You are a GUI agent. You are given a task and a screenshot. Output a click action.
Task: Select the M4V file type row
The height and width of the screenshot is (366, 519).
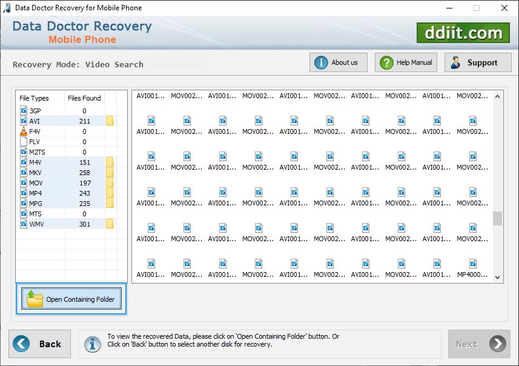55,162
